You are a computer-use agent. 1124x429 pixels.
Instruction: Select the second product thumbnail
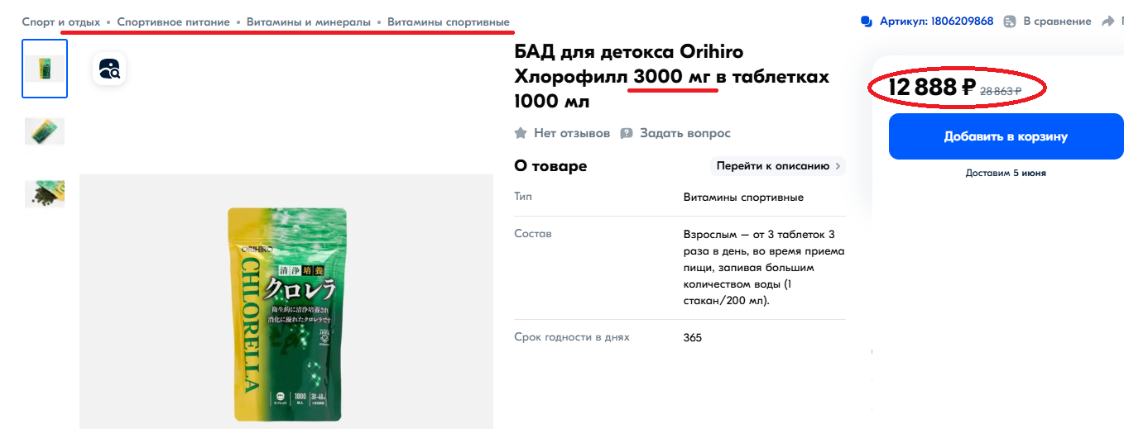(x=45, y=131)
